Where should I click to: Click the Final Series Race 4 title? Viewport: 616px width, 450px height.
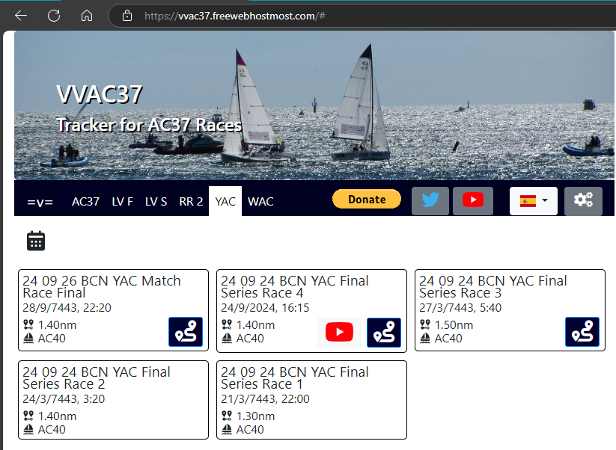point(295,287)
